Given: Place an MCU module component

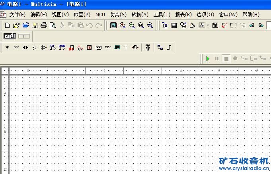Looking at the screenshot, I should pos(148,47).
